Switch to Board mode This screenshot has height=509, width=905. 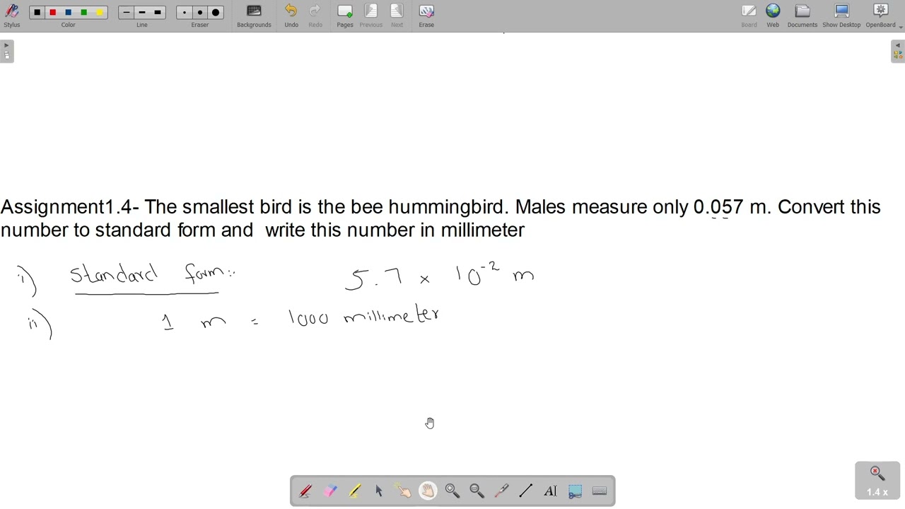pos(749,16)
